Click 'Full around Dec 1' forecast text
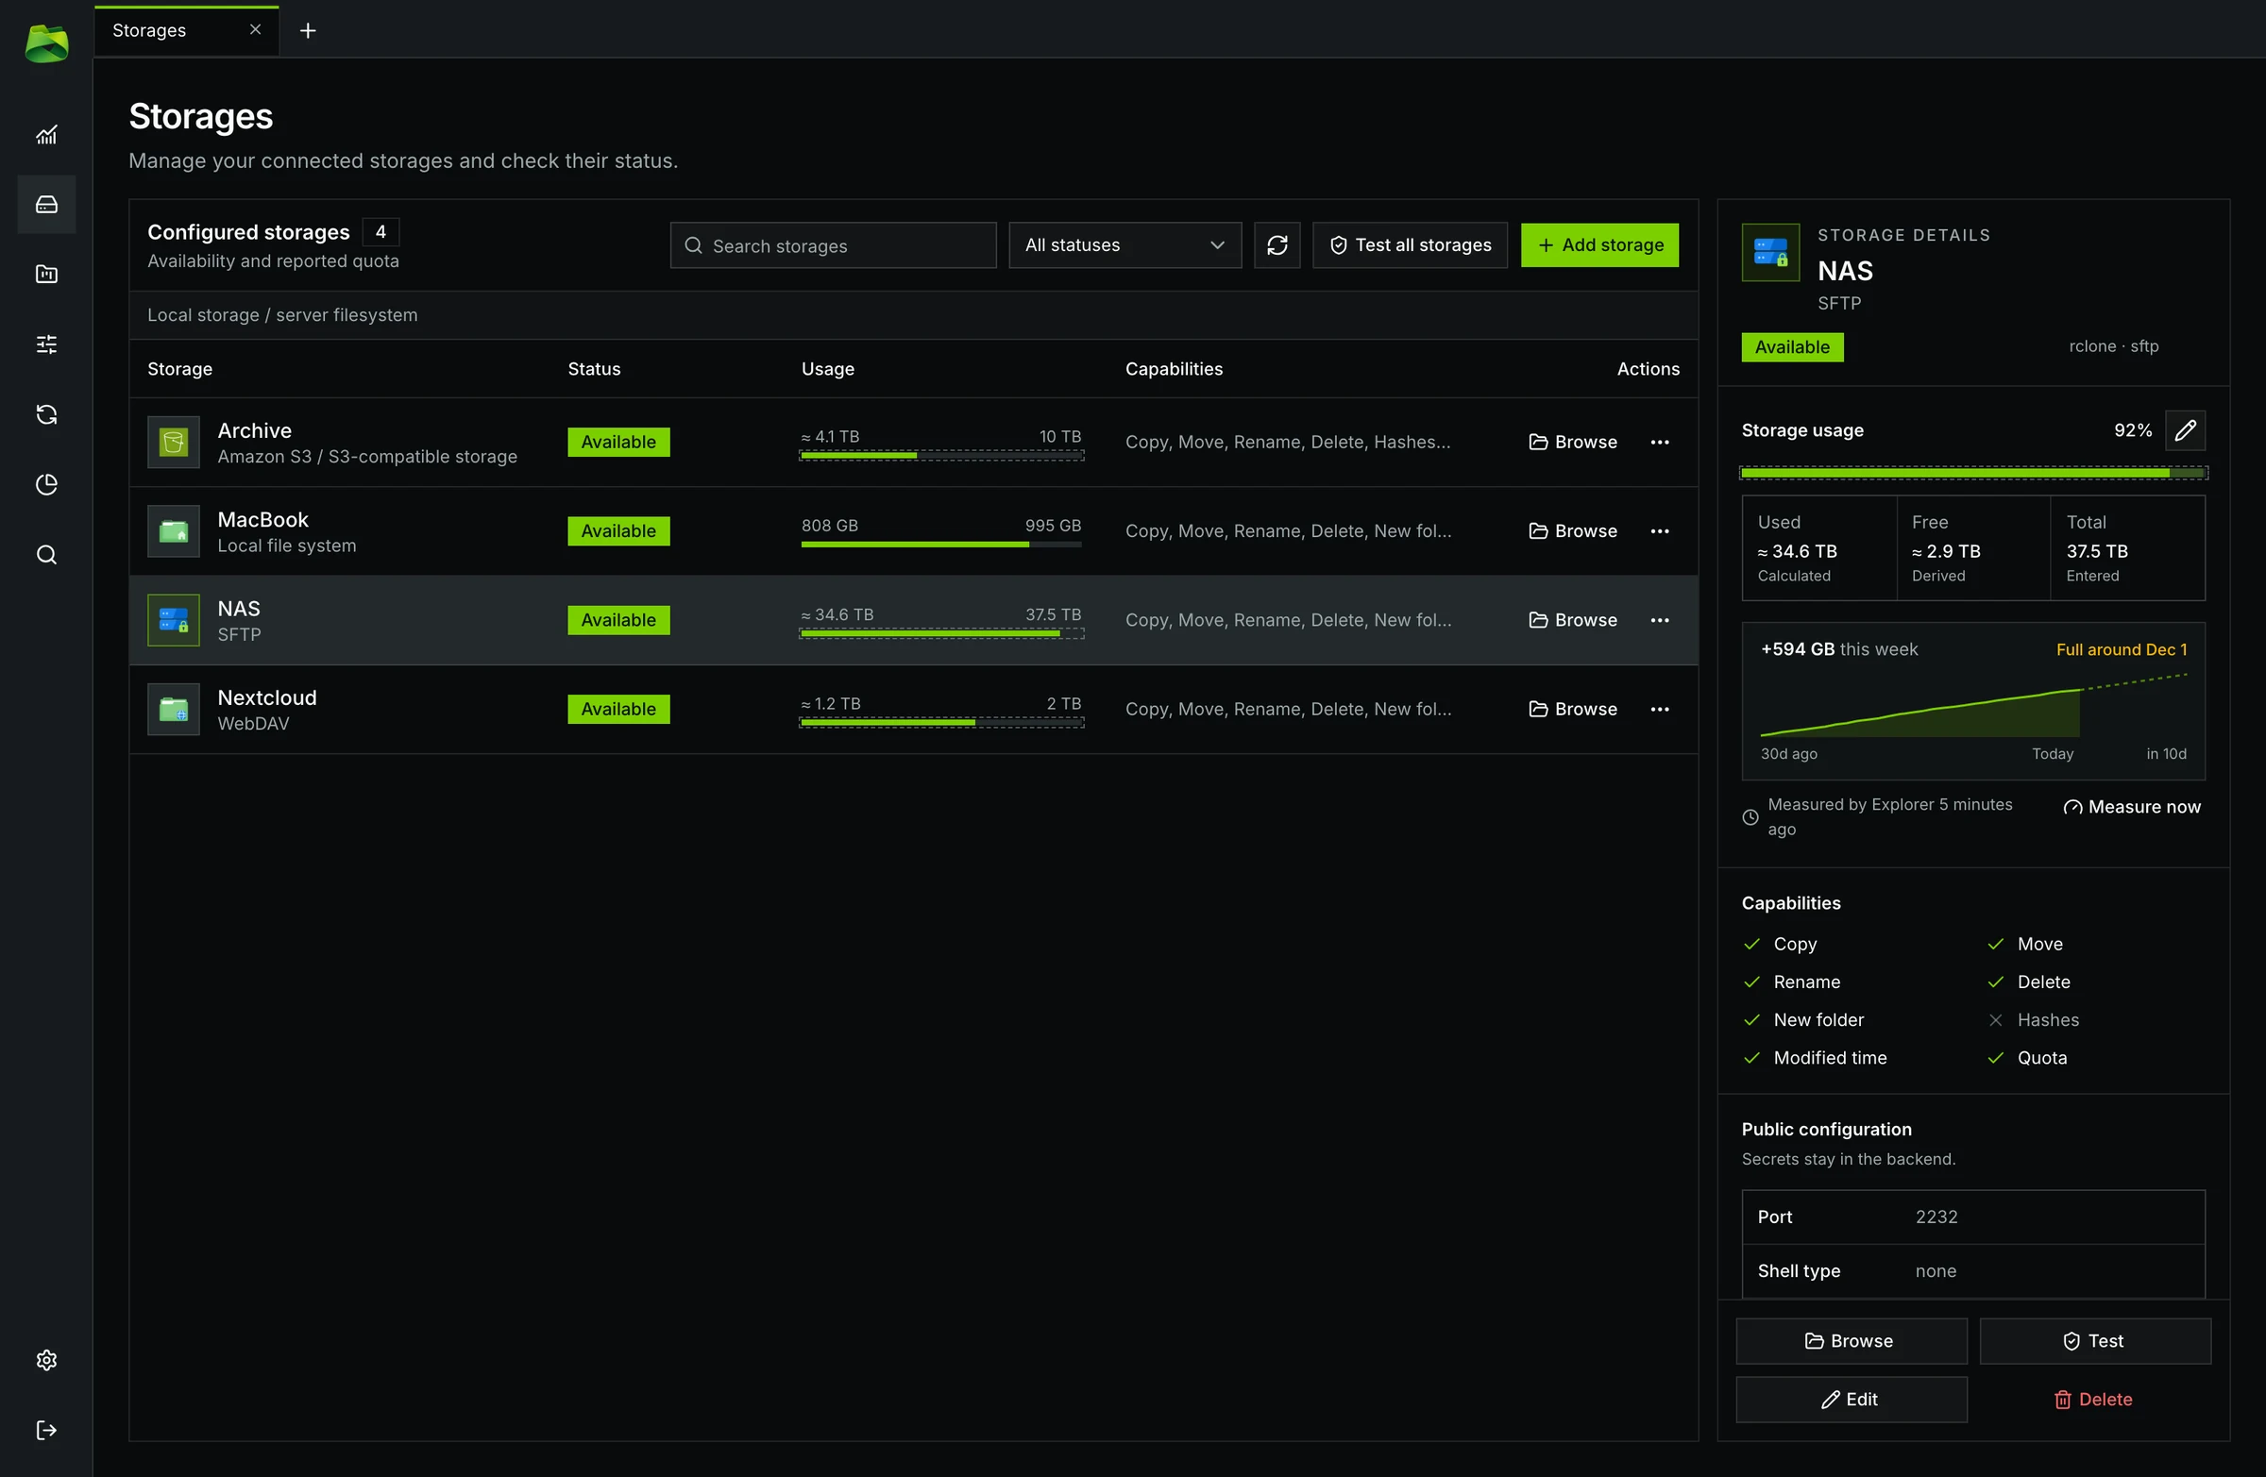The image size is (2266, 1477). pos(2122,650)
